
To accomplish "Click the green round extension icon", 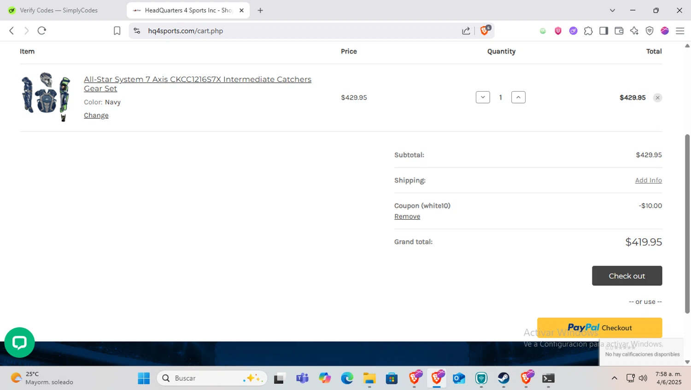I will [x=543, y=31].
